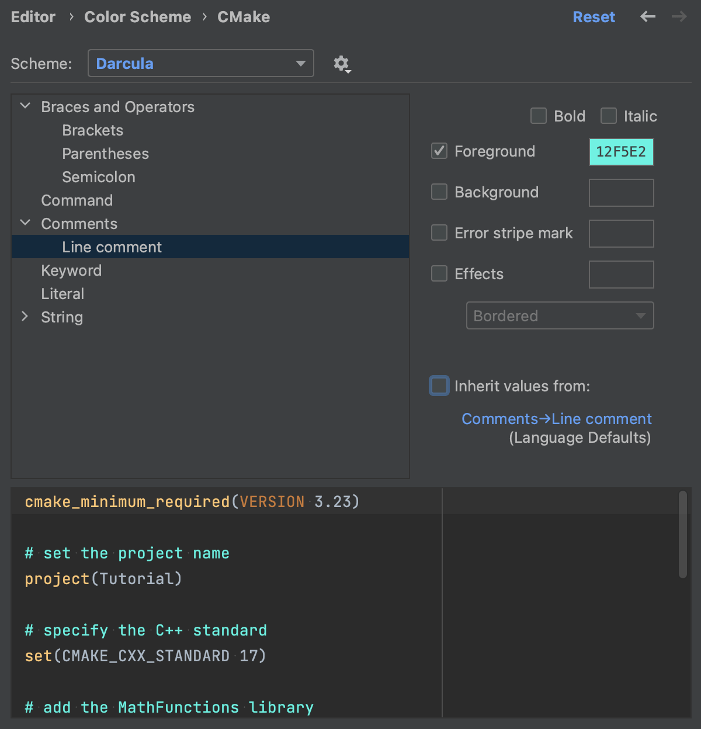This screenshot has height=729, width=701.
Task: Enable the Bold checkbox
Action: click(x=539, y=116)
